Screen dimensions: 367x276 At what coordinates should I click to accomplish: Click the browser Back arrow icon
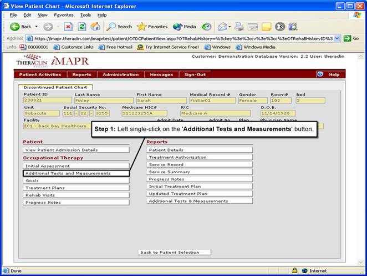[x=14, y=26]
